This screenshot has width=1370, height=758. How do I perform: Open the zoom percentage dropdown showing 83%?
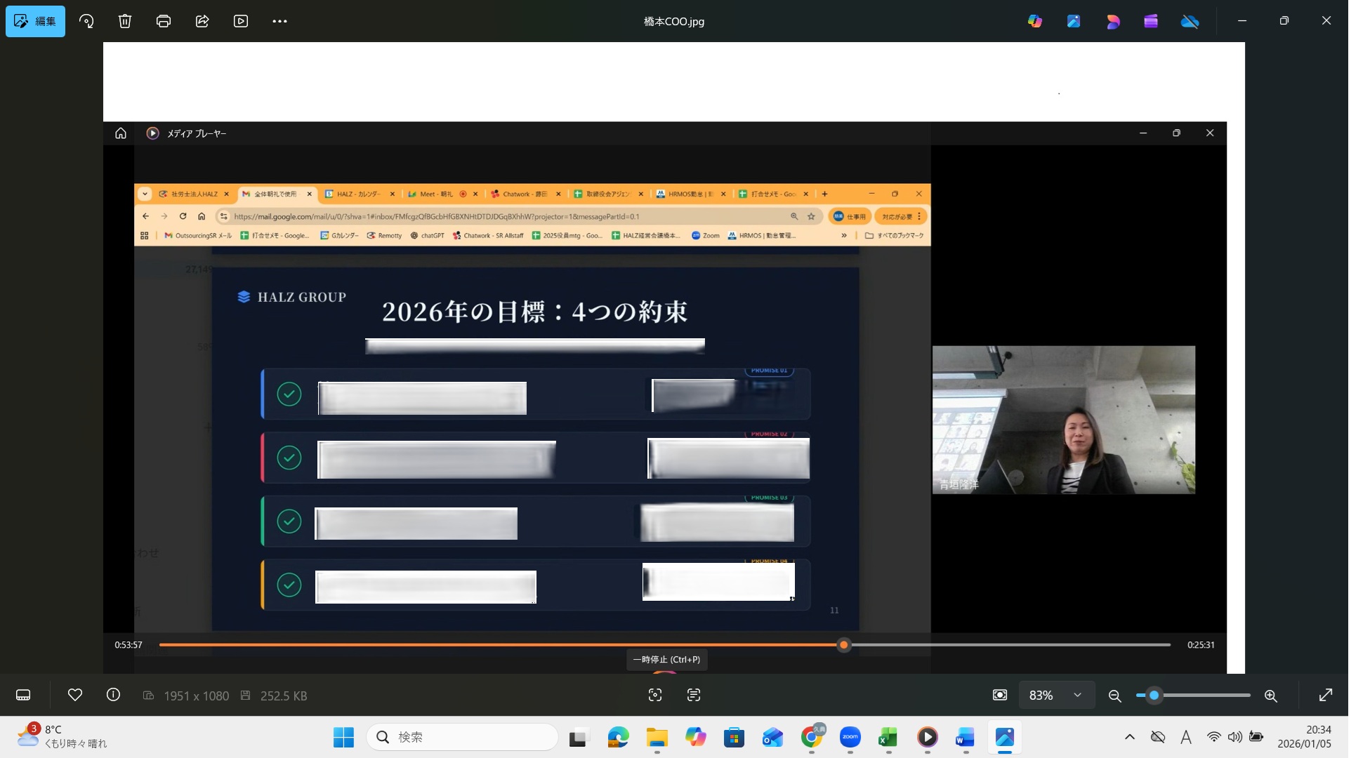pyautogui.click(x=1055, y=695)
